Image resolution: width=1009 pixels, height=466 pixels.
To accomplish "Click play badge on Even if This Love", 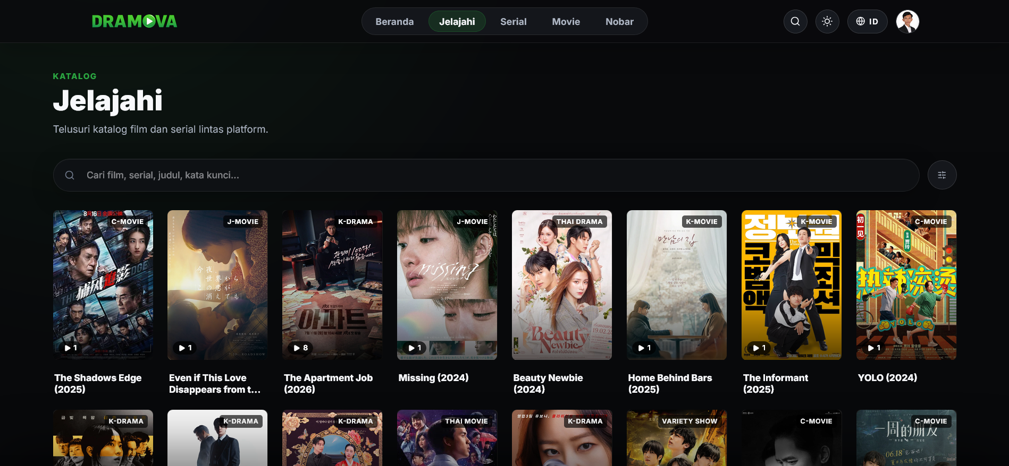I will [x=186, y=348].
